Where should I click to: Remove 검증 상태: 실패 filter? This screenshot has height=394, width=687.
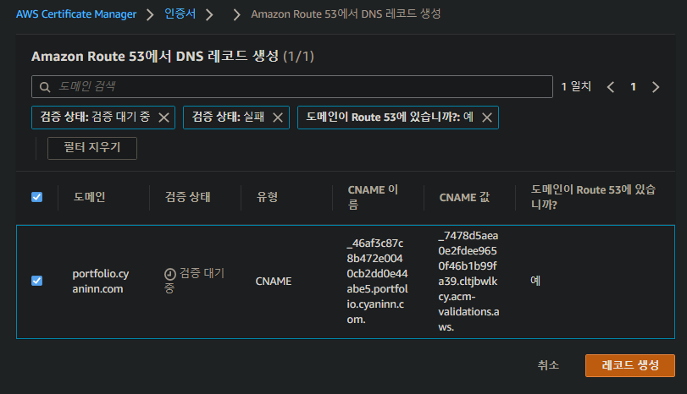click(x=278, y=118)
